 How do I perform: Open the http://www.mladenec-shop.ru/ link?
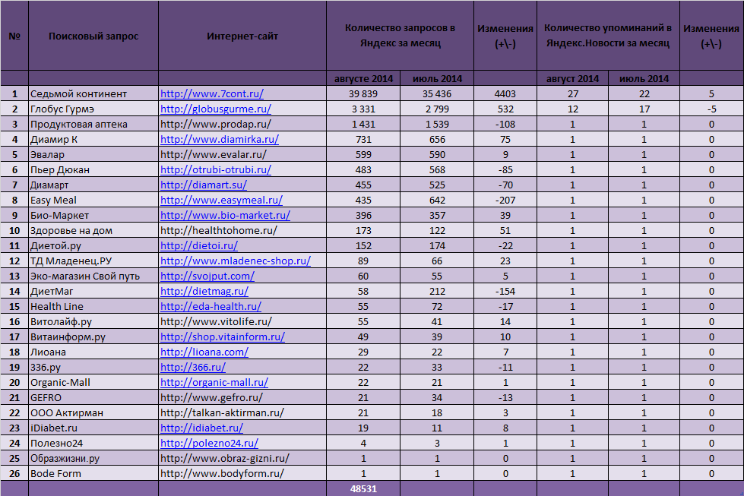point(236,261)
